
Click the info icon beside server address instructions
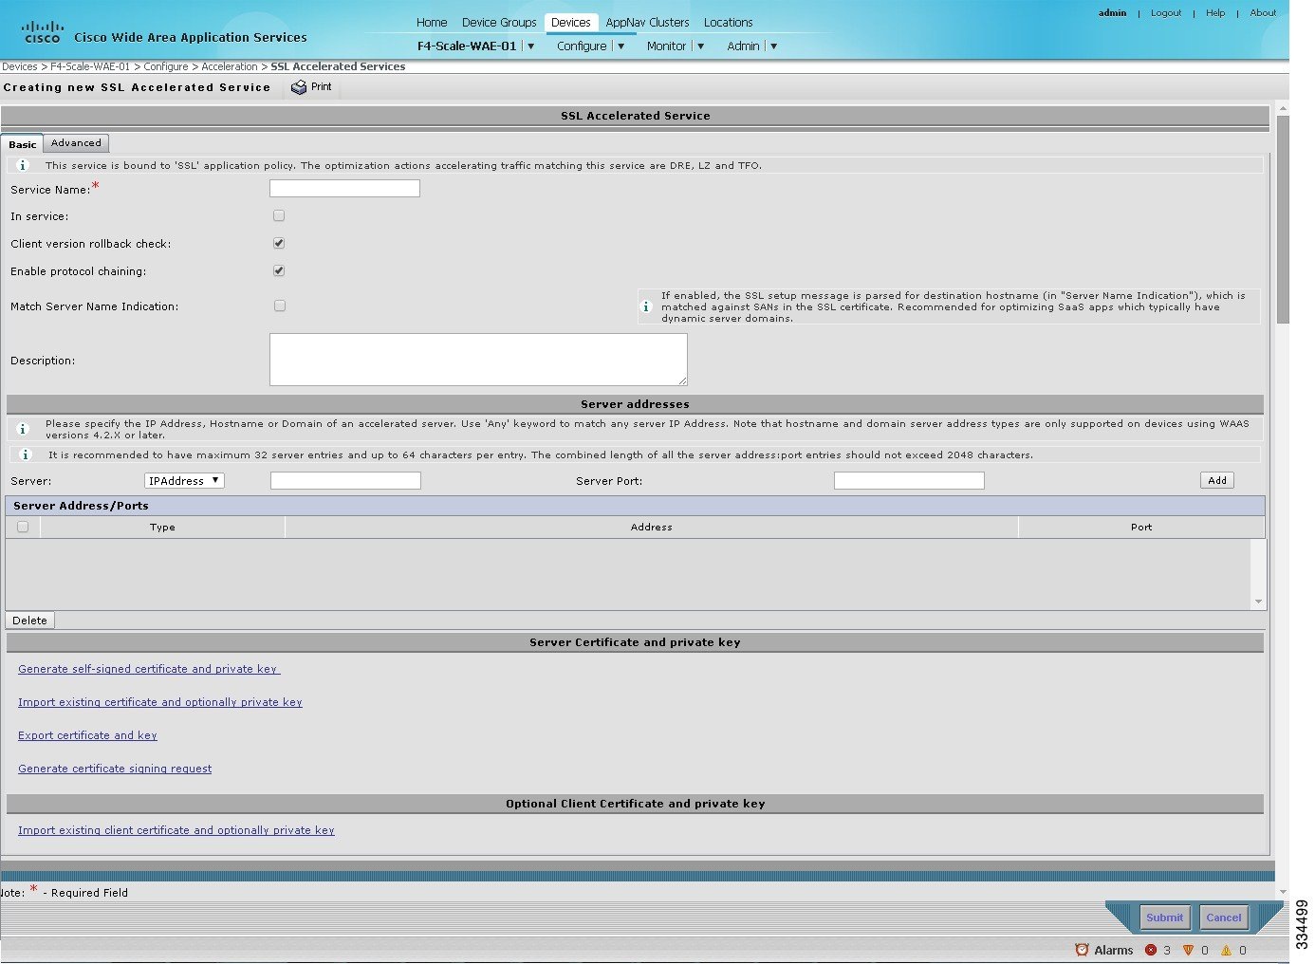point(23,429)
